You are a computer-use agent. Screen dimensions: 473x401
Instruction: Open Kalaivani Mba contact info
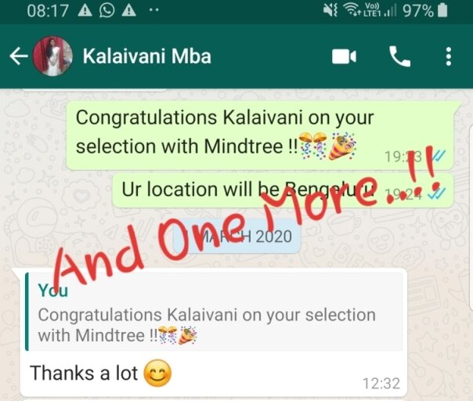pos(147,56)
